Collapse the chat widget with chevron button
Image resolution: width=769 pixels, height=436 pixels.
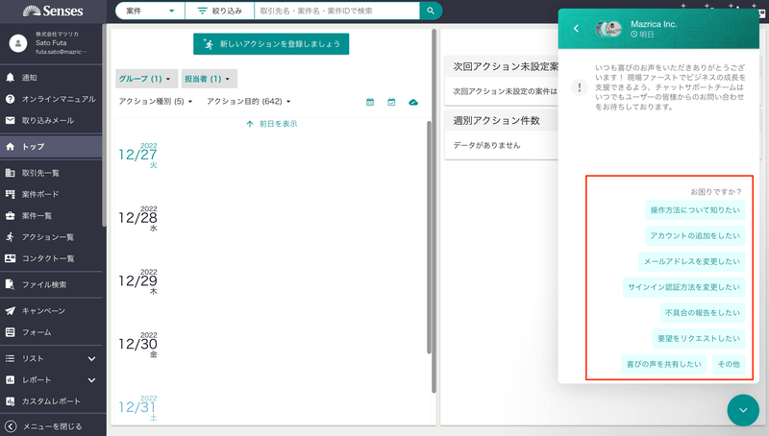click(x=743, y=410)
